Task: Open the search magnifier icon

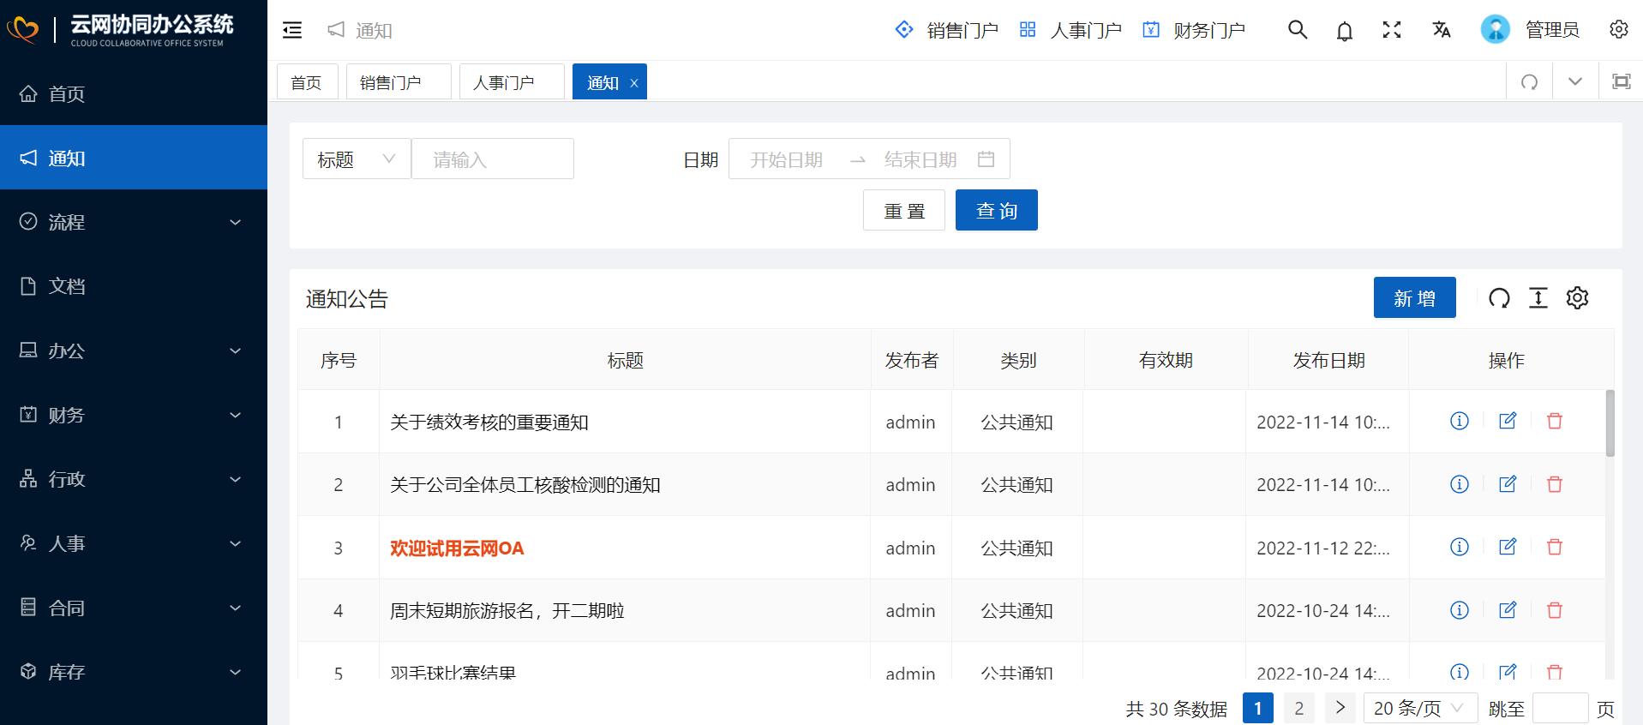Action: point(1298,30)
